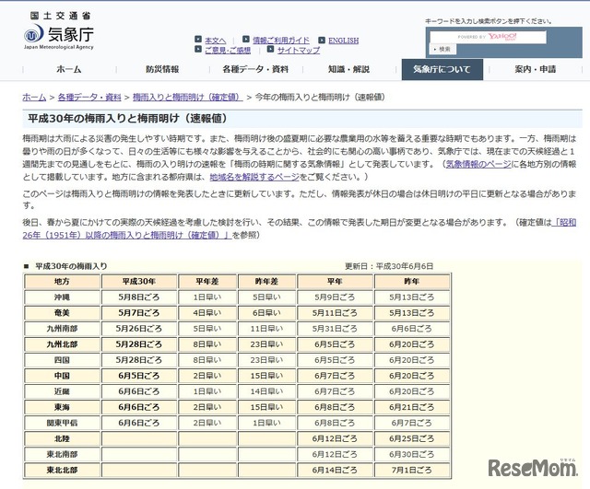
Task: Click the Yahoo search input field
Action: click(488, 37)
